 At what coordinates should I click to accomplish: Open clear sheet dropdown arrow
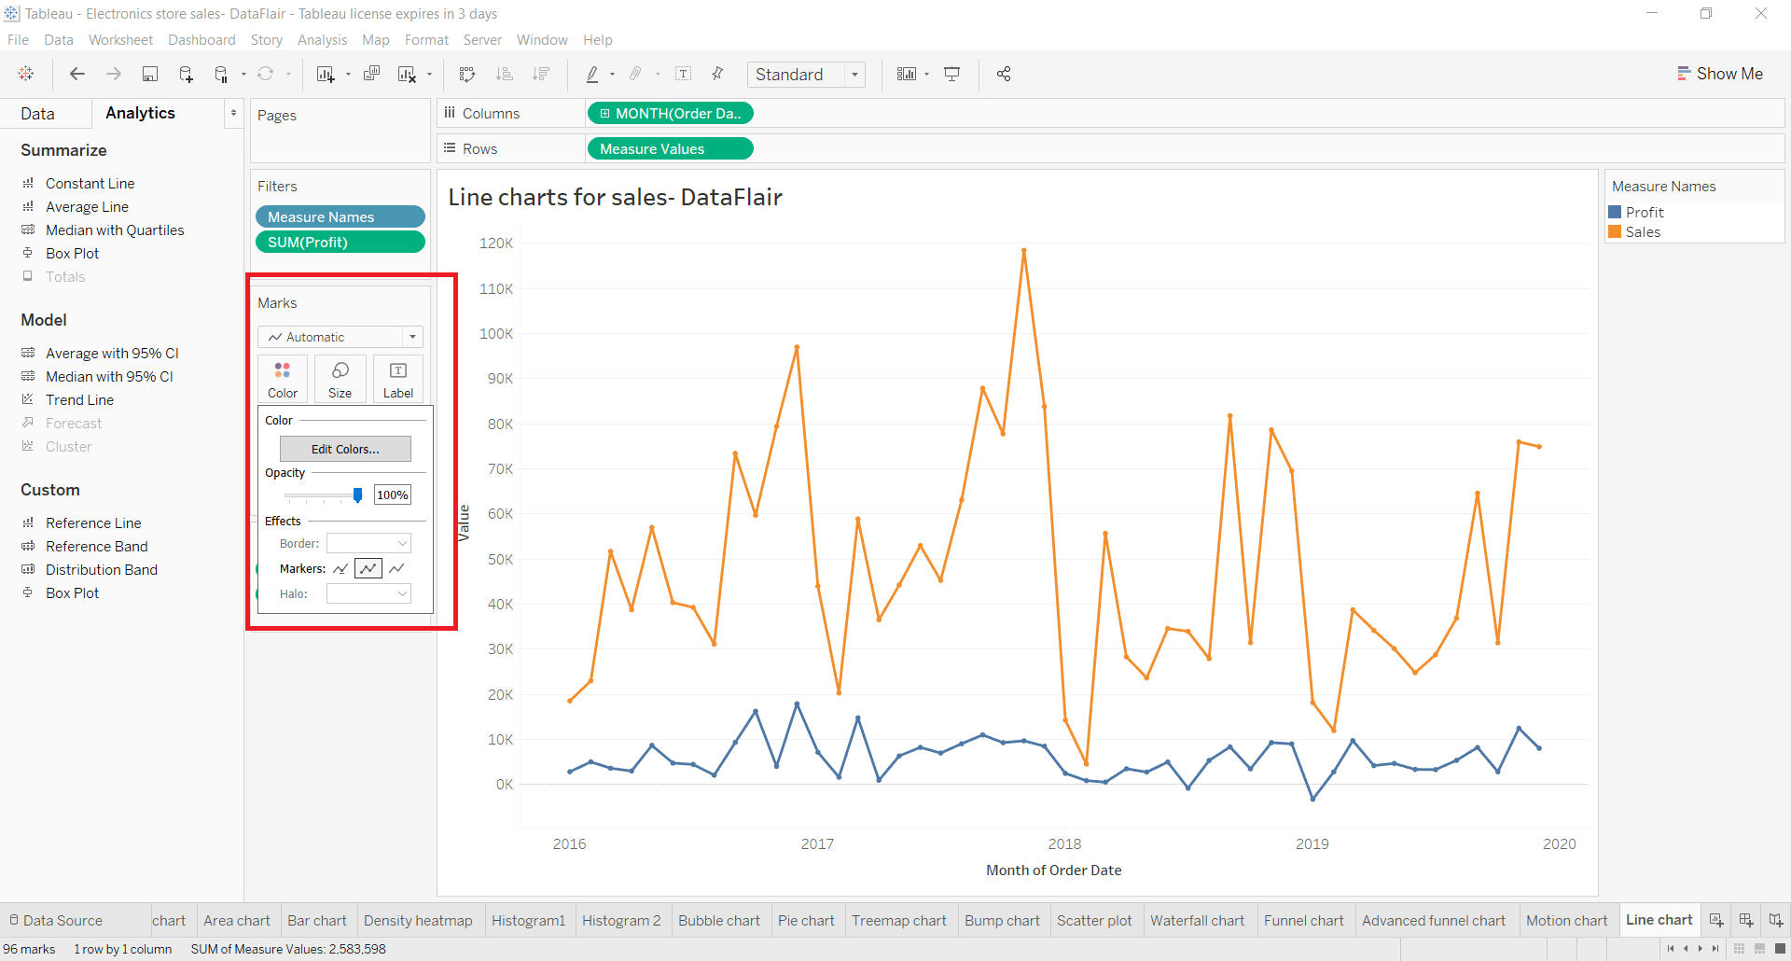pyautogui.click(x=429, y=74)
